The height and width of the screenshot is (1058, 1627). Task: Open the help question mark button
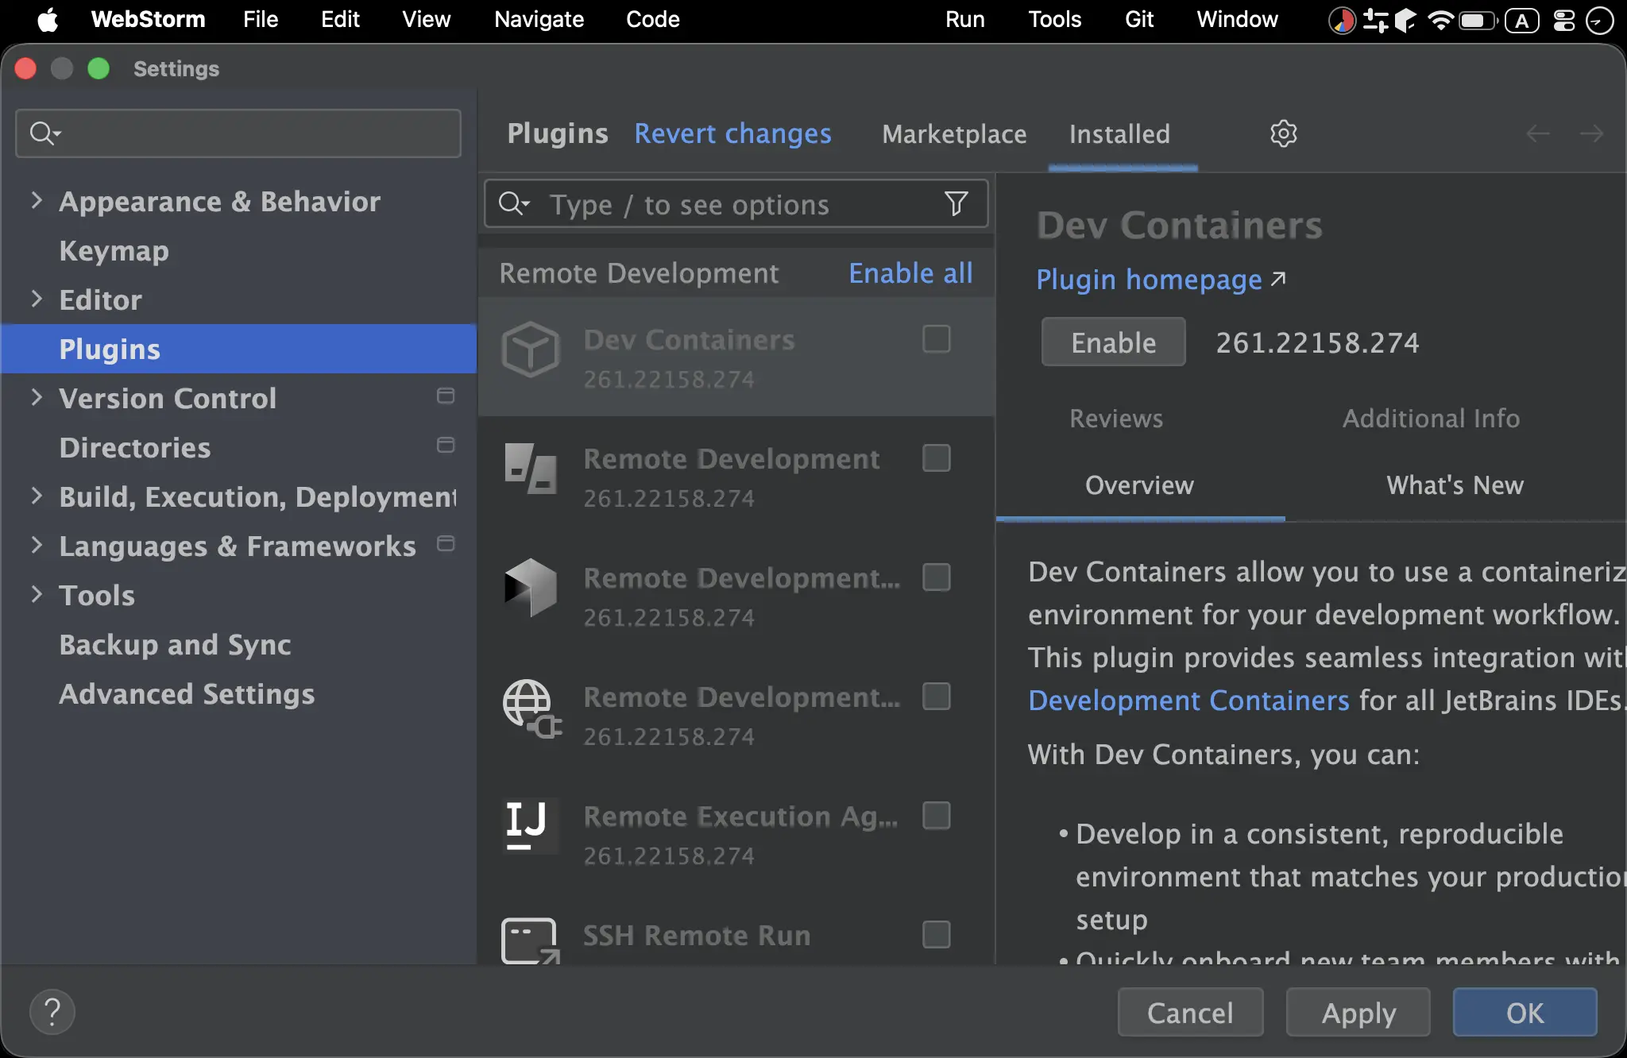52,1012
